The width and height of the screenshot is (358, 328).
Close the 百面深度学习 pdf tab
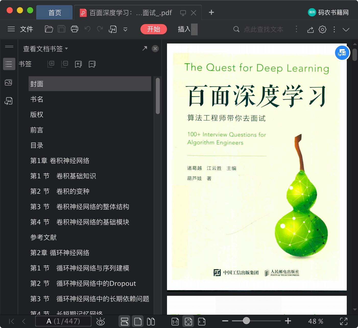(x=194, y=13)
